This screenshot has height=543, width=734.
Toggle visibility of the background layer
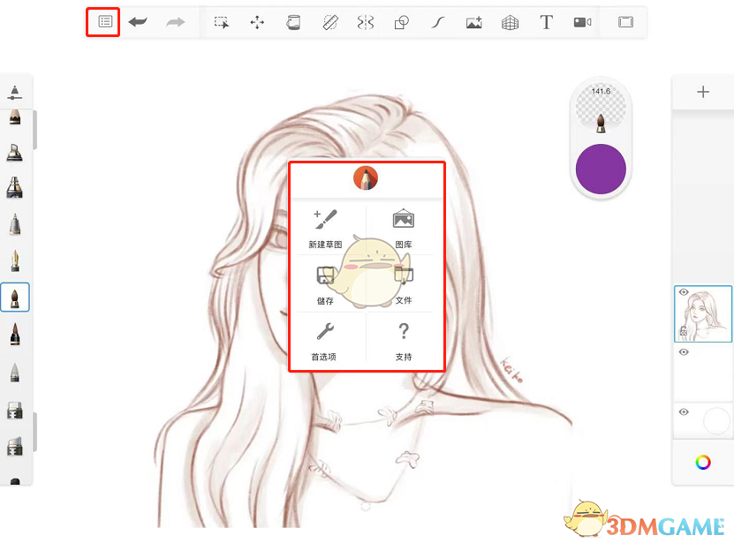click(x=684, y=412)
